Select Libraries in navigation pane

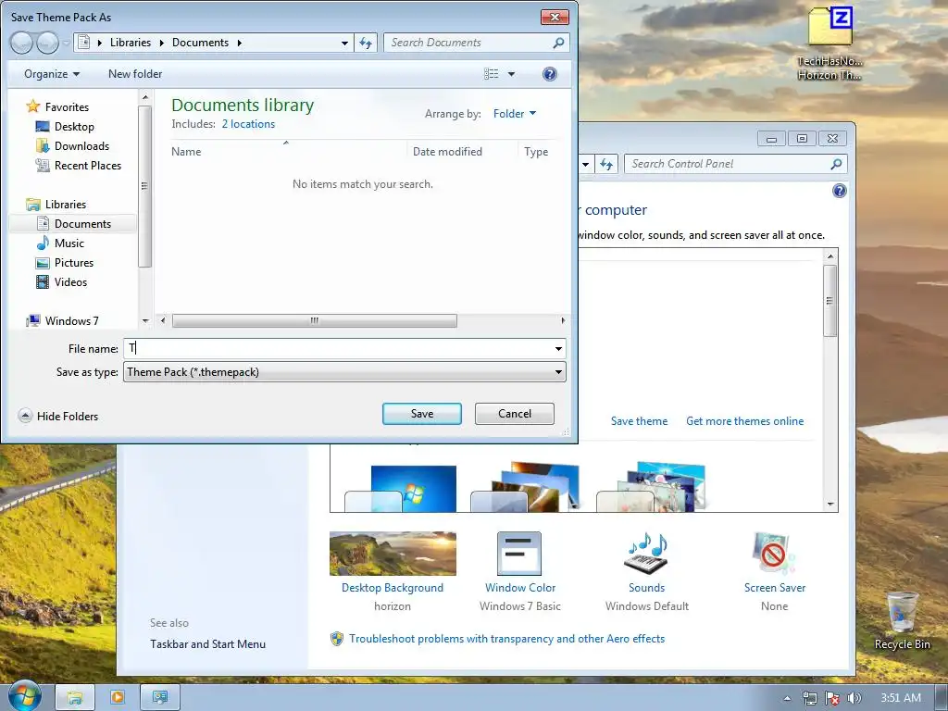coord(66,205)
